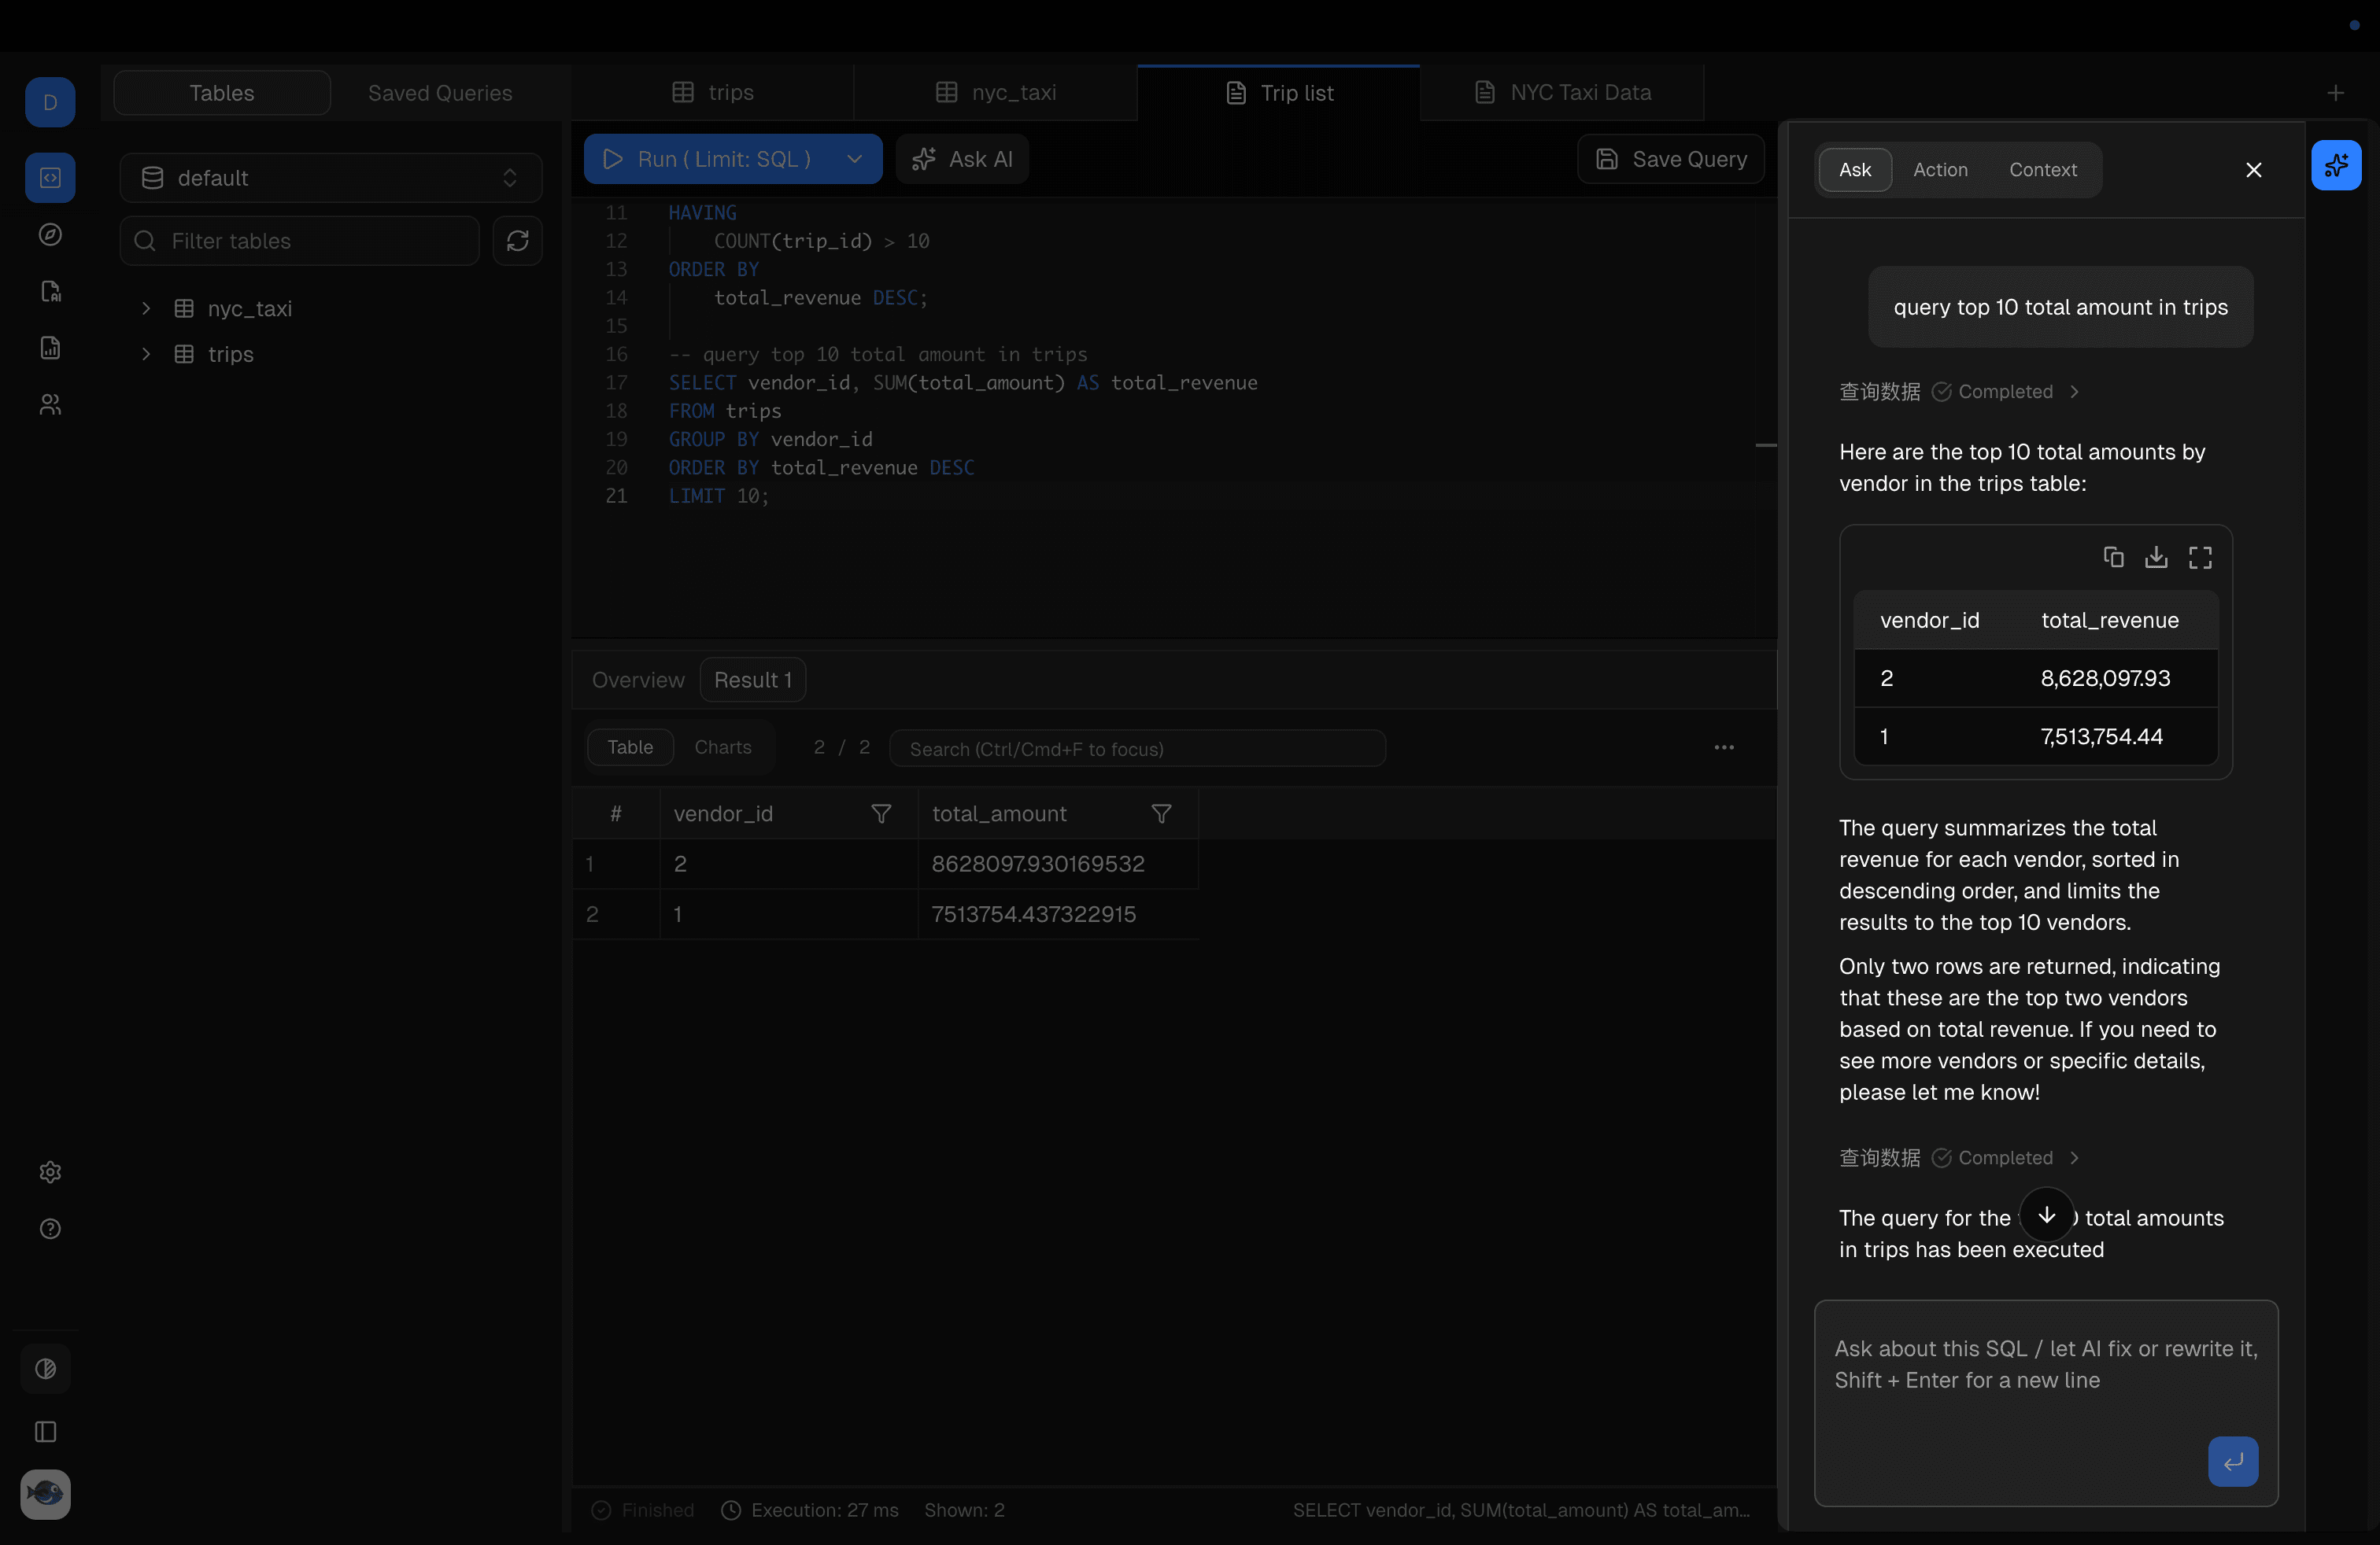Open the file search sidebar icon
This screenshot has width=2380, height=1545.
[x=50, y=292]
